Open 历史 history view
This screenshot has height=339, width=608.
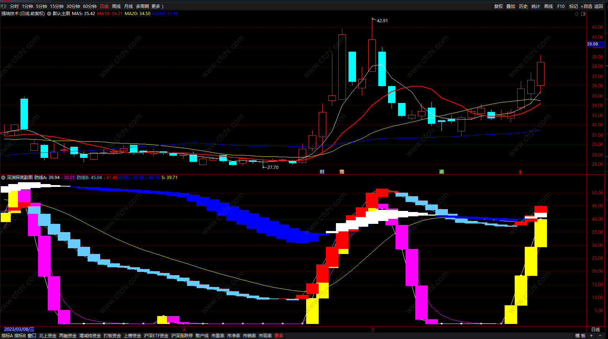click(523, 6)
